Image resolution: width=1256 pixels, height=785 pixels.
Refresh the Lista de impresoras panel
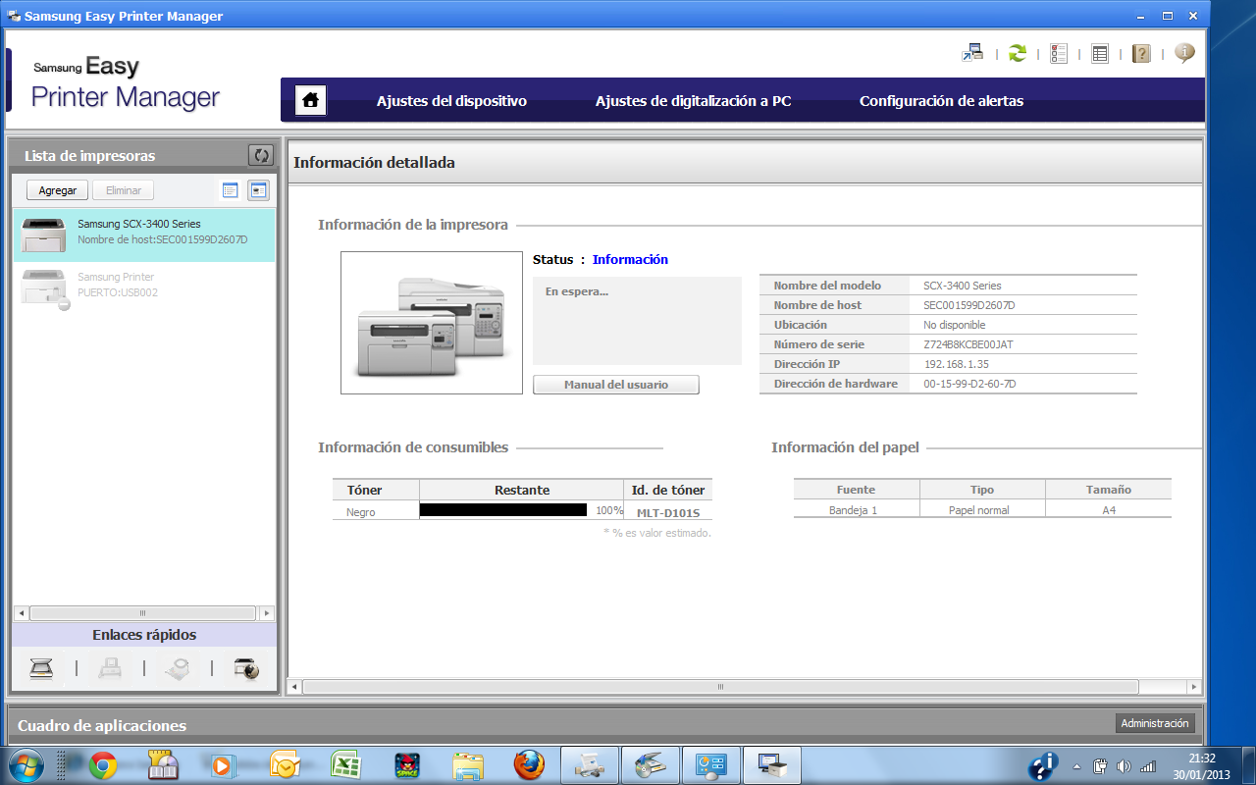[260, 155]
